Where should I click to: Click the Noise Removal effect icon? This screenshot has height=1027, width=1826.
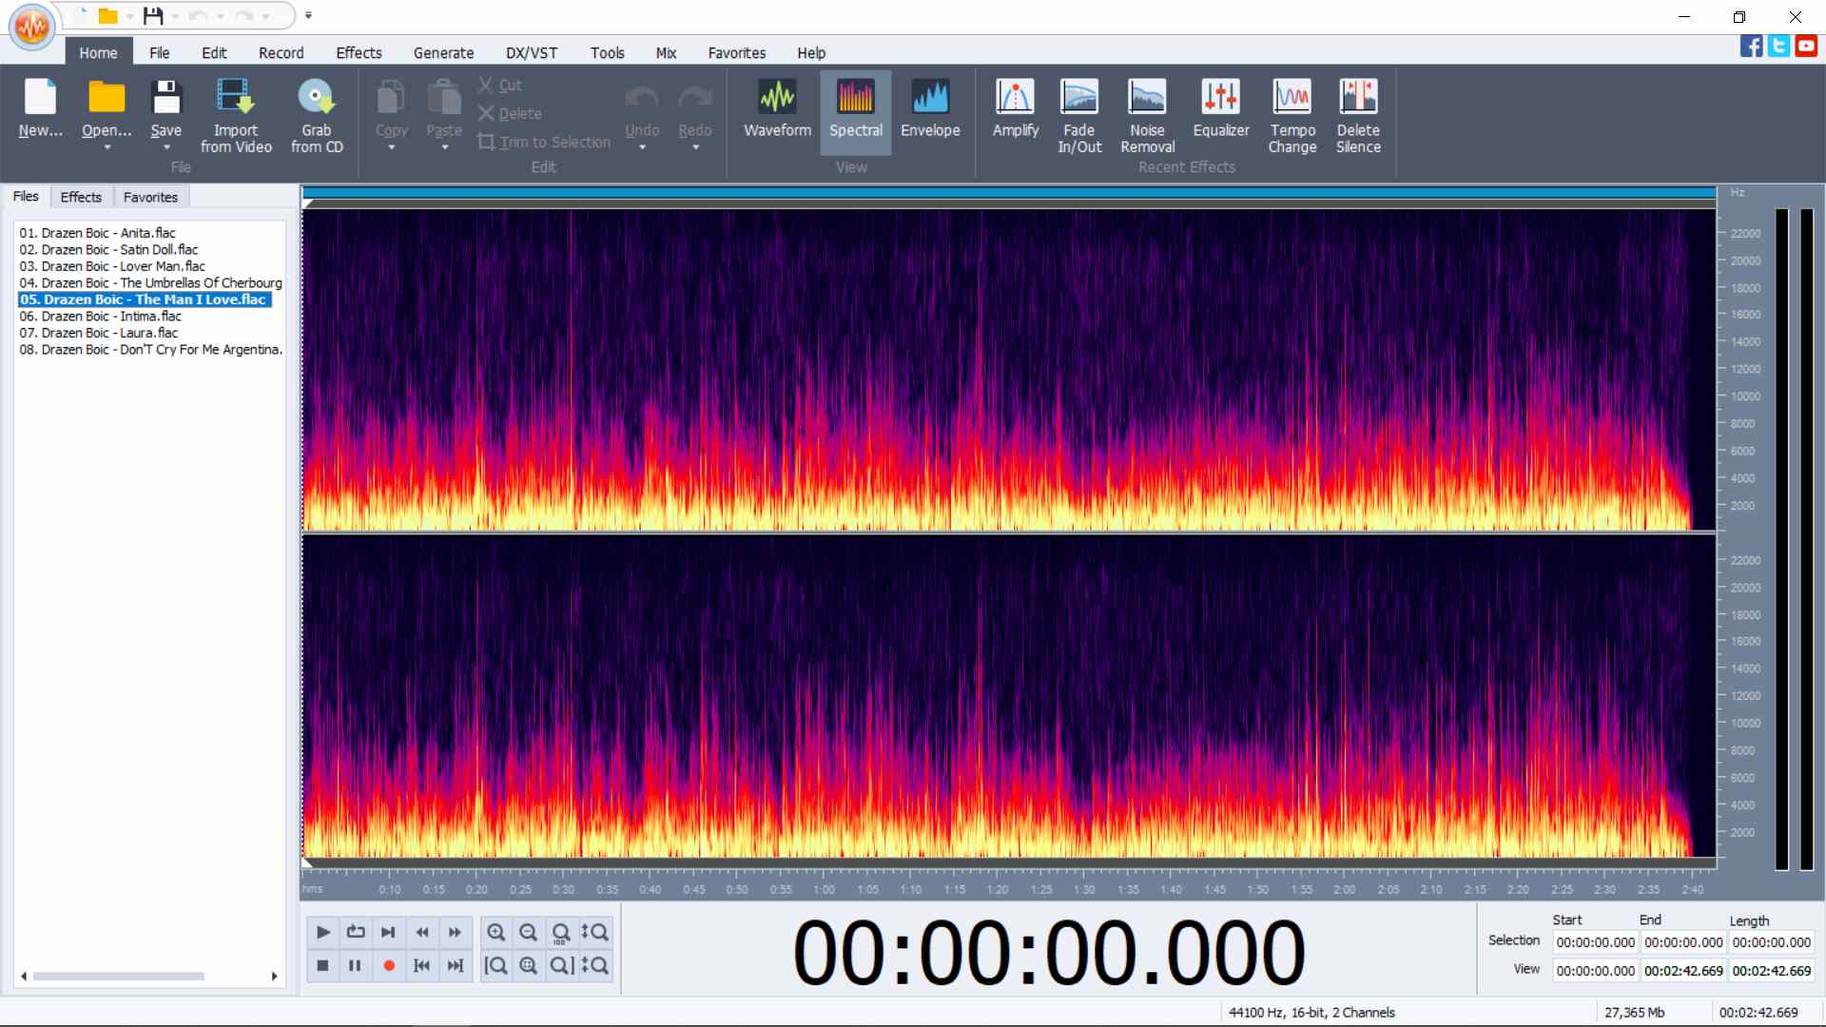[1147, 97]
